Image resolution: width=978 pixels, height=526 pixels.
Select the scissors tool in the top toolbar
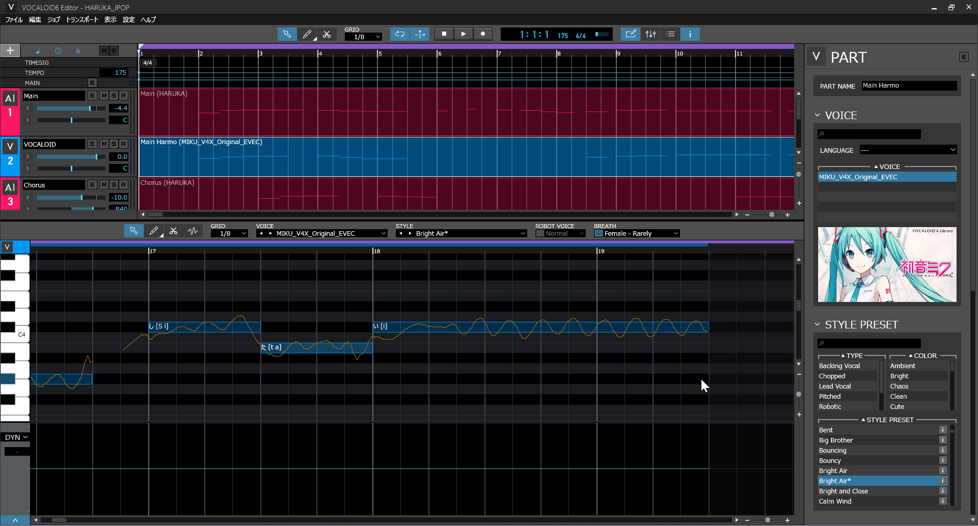(x=327, y=34)
